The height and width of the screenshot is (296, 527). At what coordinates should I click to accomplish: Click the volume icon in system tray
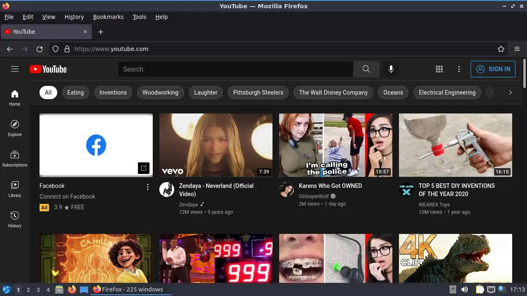(x=464, y=289)
